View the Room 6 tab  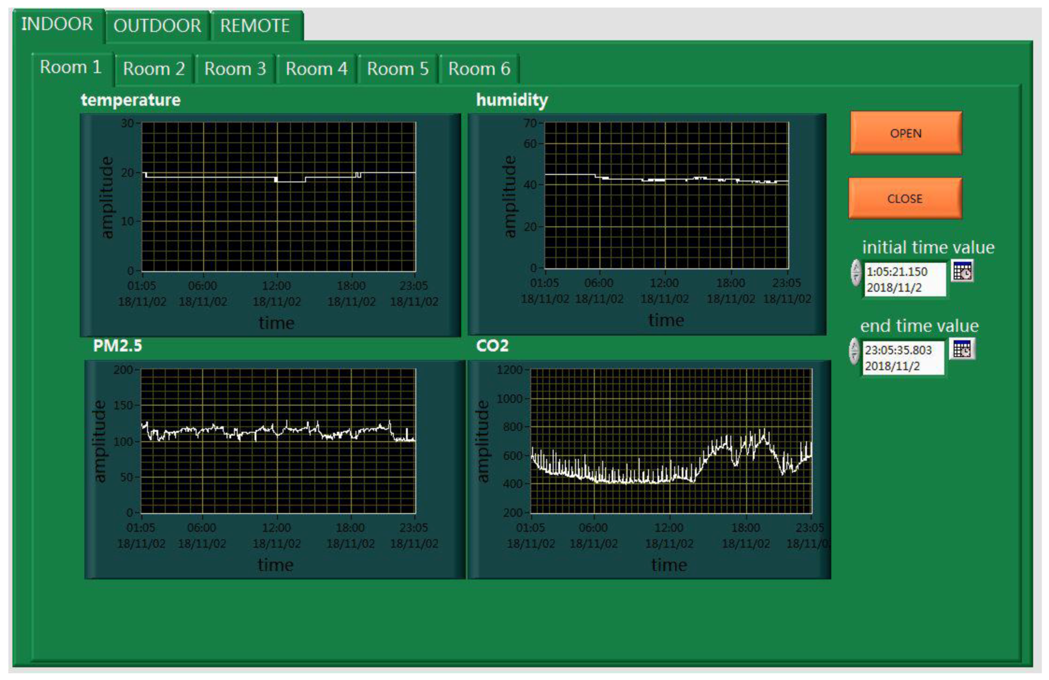click(x=479, y=69)
